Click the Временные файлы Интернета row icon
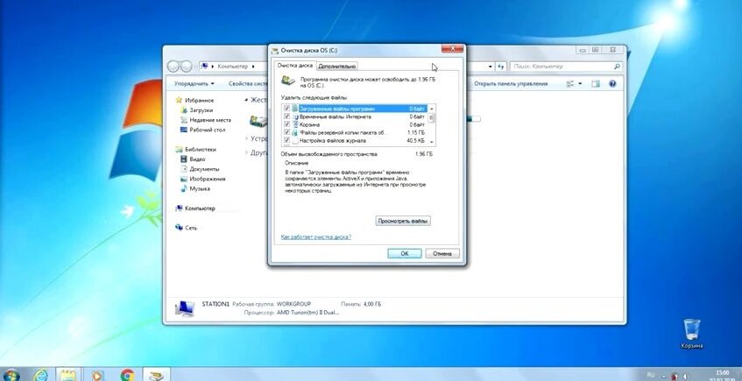 295,116
